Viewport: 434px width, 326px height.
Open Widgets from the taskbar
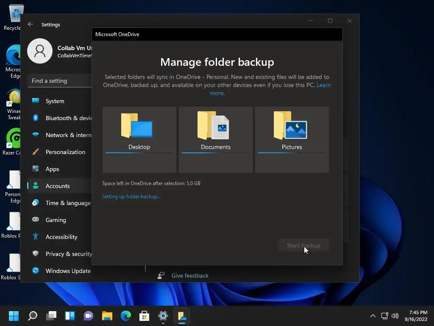(70, 316)
